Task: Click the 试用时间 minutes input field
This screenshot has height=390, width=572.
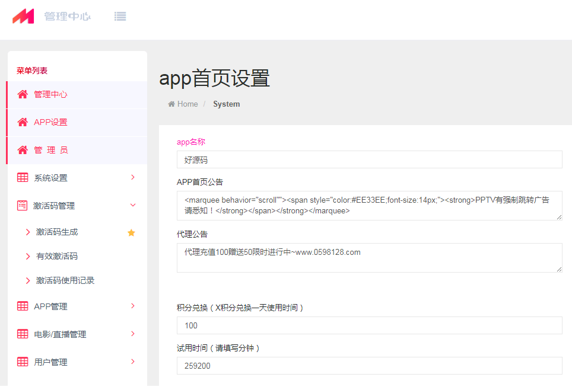Action: pos(369,366)
